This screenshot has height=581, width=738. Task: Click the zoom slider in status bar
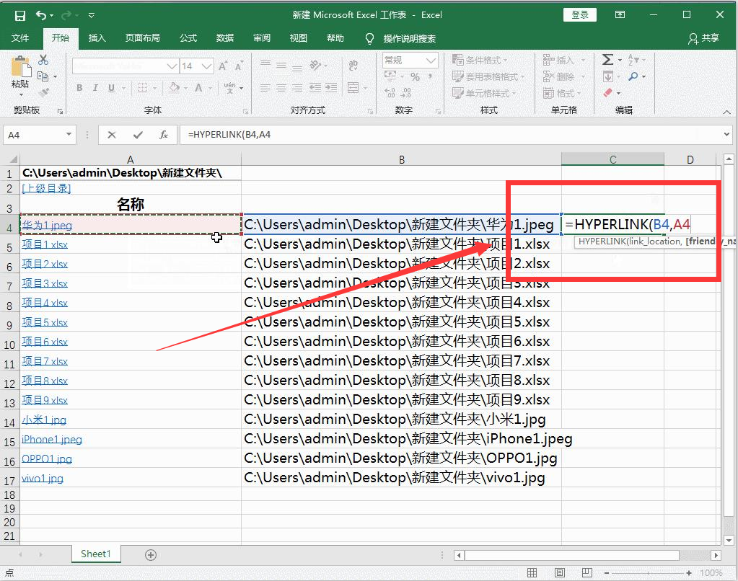(x=648, y=573)
